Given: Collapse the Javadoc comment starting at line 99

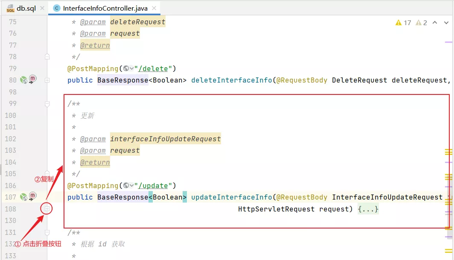Looking at the screenshot, I should [47, 104].
